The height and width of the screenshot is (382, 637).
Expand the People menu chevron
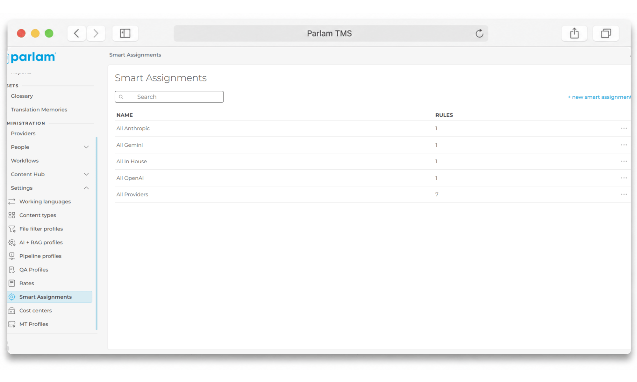(x=86, y=147)
